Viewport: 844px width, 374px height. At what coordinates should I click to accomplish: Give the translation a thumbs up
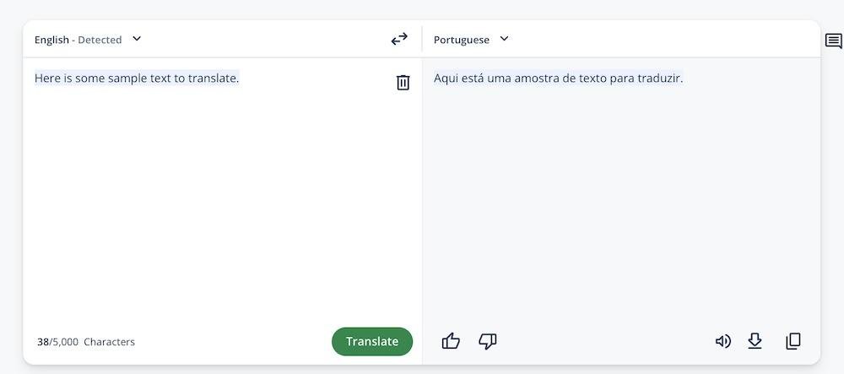click(451, 341)
